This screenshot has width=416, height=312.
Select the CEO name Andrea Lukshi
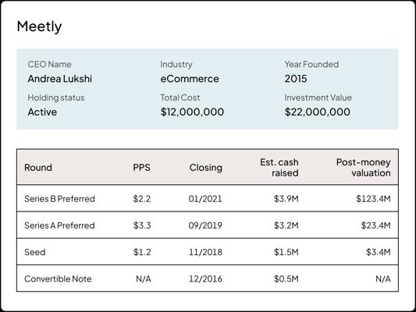(59, 79)
